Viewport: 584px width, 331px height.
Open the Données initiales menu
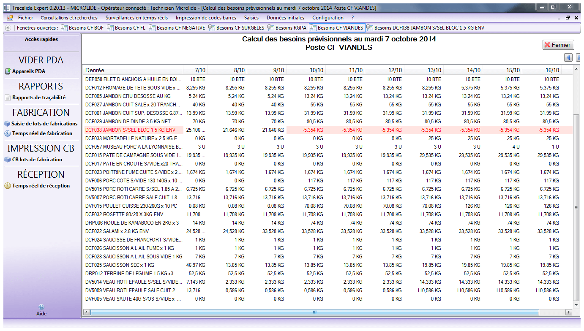(x=285, y=18)
